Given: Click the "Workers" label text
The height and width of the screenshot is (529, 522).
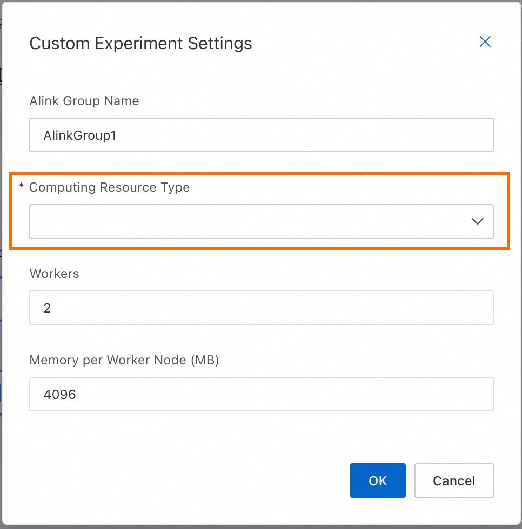Looking at the screenshot, I should [x=54, y=274].
